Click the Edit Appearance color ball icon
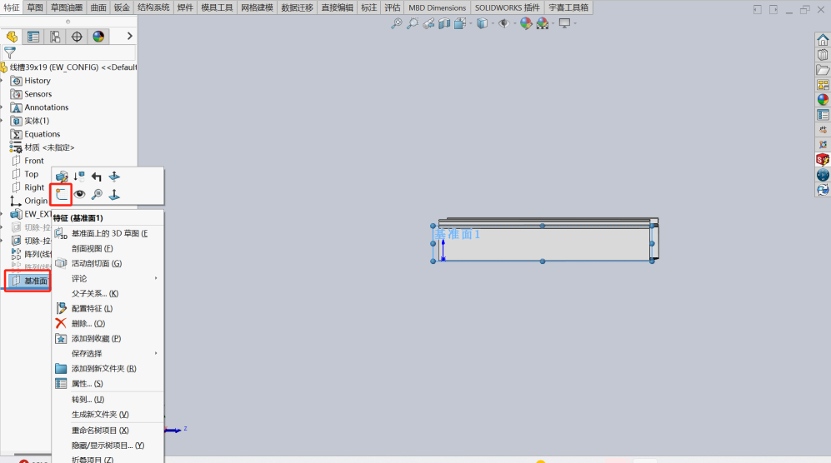The width and height of the screenshot is (831, 463). pos(525,23)
